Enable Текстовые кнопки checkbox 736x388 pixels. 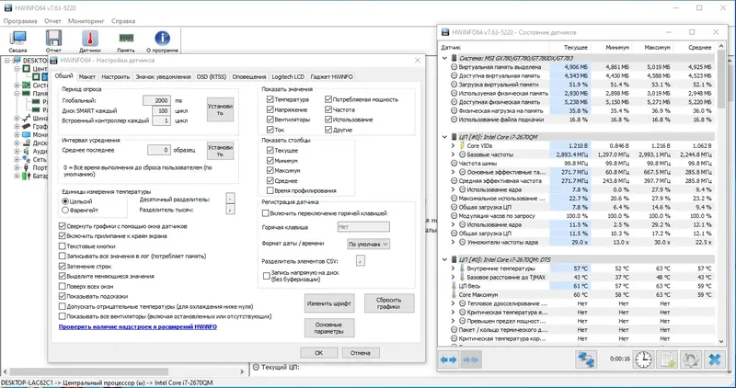(62, 245)
